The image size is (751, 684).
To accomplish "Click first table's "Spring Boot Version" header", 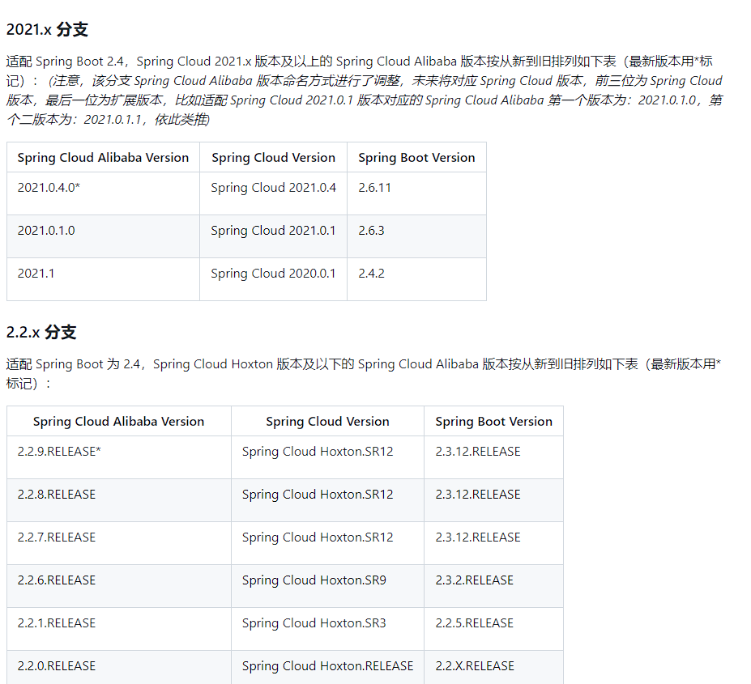I will tap(416, 158).
